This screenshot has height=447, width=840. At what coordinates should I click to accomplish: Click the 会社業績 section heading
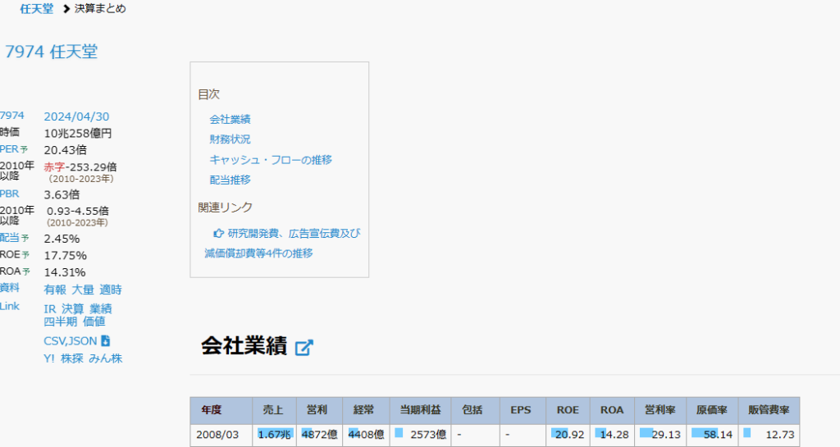(x=244, y=346)
